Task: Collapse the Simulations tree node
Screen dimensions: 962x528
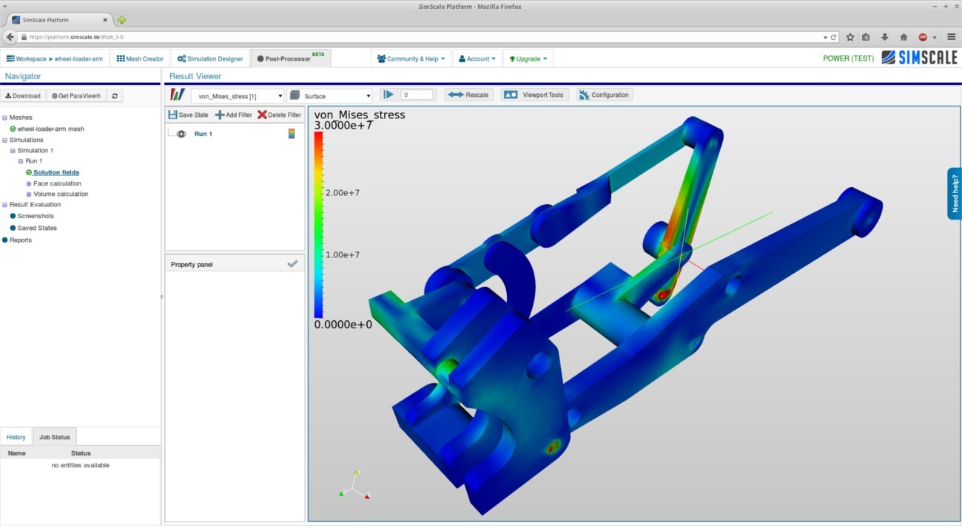Action: [x=4, y=140]
